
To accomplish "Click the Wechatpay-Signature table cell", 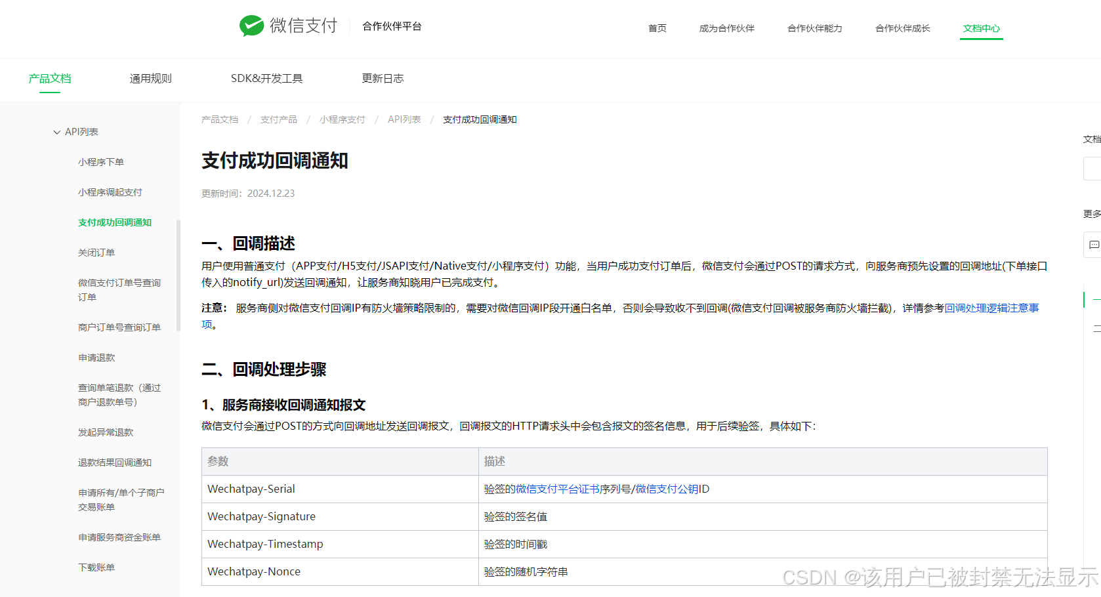I will (x=340, y=516).
